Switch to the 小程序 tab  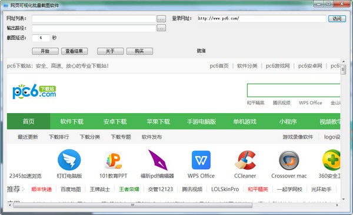coord(288,122)
